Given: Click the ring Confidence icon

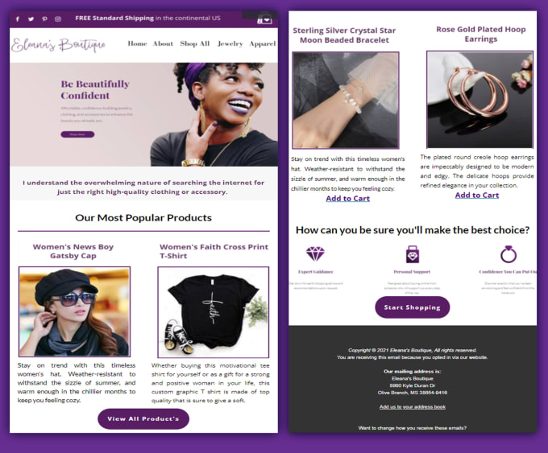Looking at the screenshot, I should tap(509, 254).
